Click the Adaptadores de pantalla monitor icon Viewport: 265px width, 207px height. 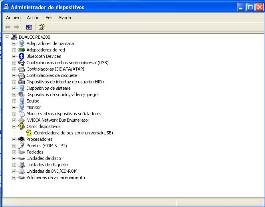pos(22,43)
